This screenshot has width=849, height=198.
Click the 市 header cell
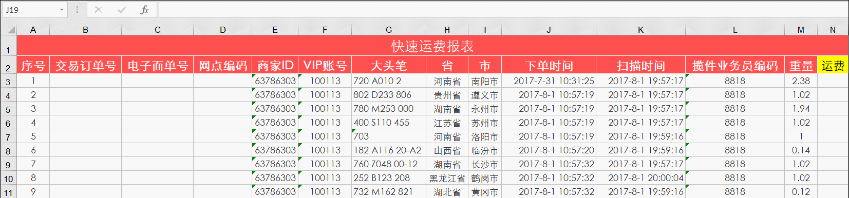coord(485,65)
